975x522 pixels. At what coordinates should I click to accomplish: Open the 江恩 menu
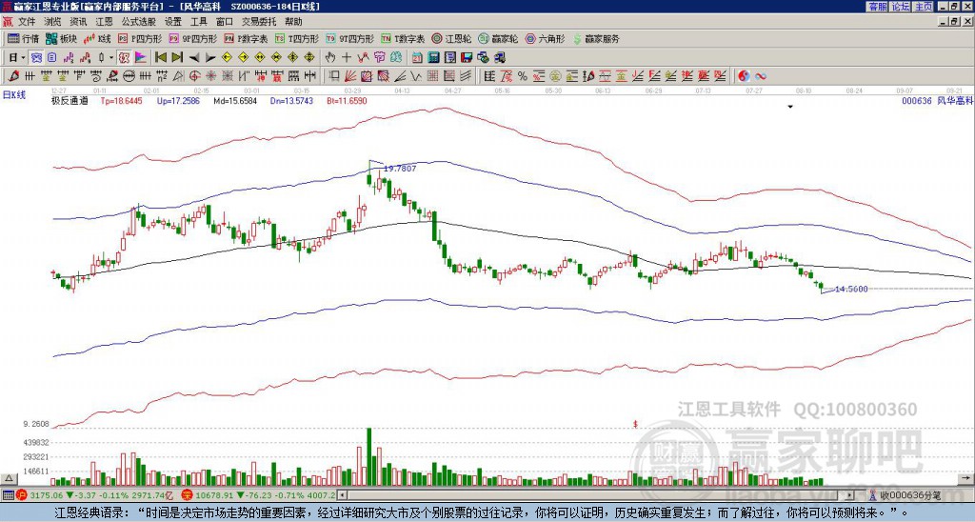click(105, 22)
